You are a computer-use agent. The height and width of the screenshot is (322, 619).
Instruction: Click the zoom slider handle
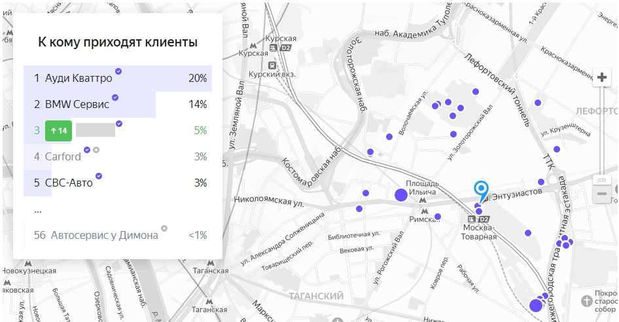(x=601, y=180)
